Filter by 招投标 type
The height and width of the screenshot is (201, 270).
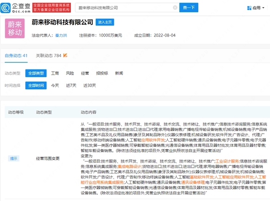102,73
